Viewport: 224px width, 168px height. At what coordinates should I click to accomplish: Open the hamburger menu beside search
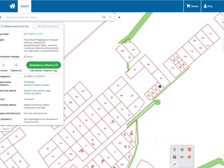pyautogui.click(x=1, y=17)
